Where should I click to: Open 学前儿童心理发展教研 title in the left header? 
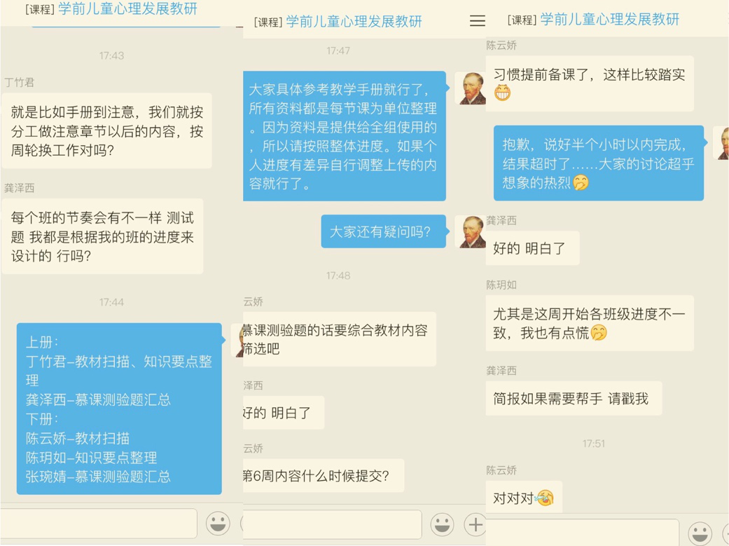coord(127,8)
